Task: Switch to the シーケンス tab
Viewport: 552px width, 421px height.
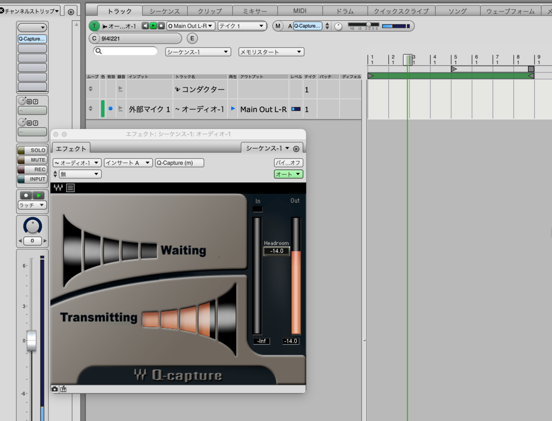Action: [x=165, y=11]
